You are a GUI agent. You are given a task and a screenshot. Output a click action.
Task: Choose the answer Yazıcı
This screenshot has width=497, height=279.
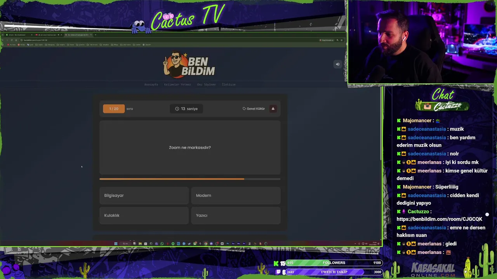point(236,215)
